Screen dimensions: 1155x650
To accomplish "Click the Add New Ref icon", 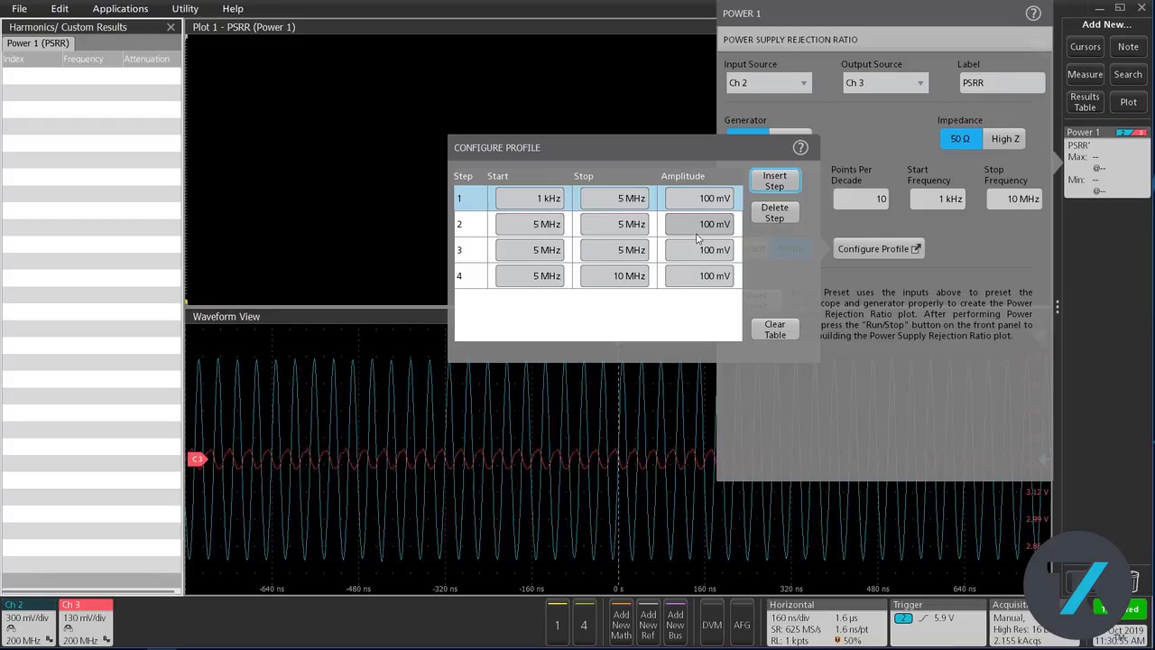I will pyautogui.click(x=648, y=625).
